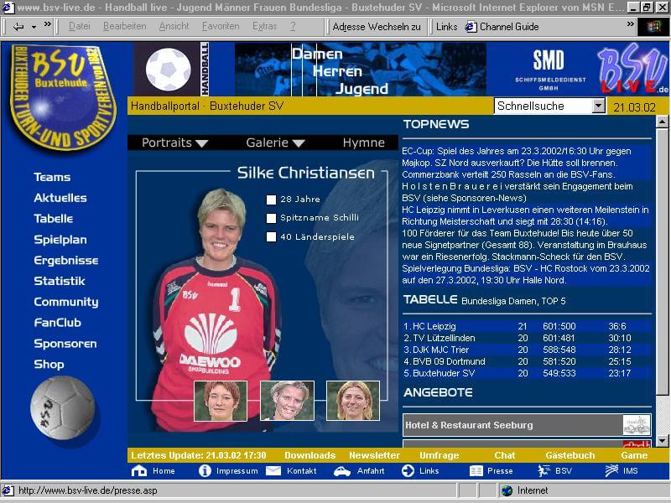Click the Damen header link
Screen dimensions: 671x503
[x=318, y=54]
